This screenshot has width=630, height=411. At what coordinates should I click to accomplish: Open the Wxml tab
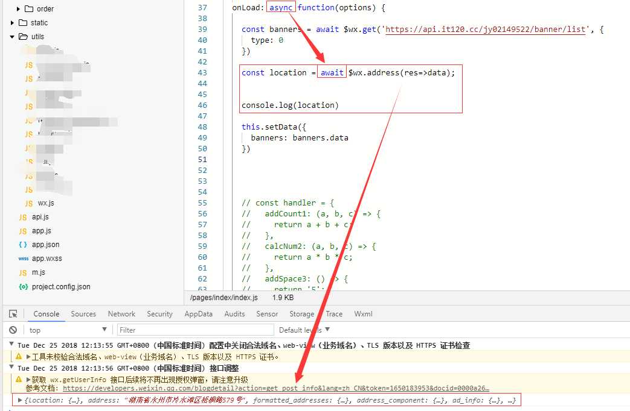tap(363, 314)
